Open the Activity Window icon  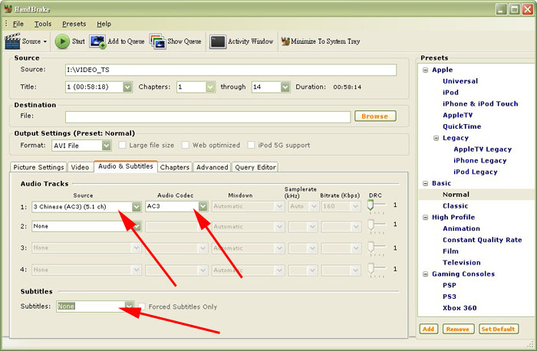click(x=217, y=41)
